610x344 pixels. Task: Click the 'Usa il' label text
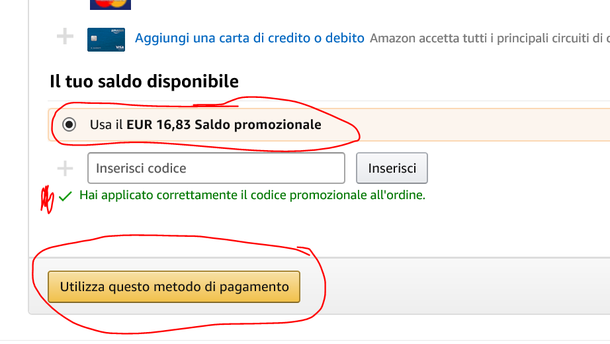pyautogui.click(x=107, y=124)
